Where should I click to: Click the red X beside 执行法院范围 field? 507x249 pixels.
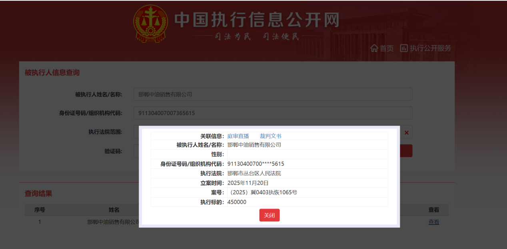[x=406, y=132]
